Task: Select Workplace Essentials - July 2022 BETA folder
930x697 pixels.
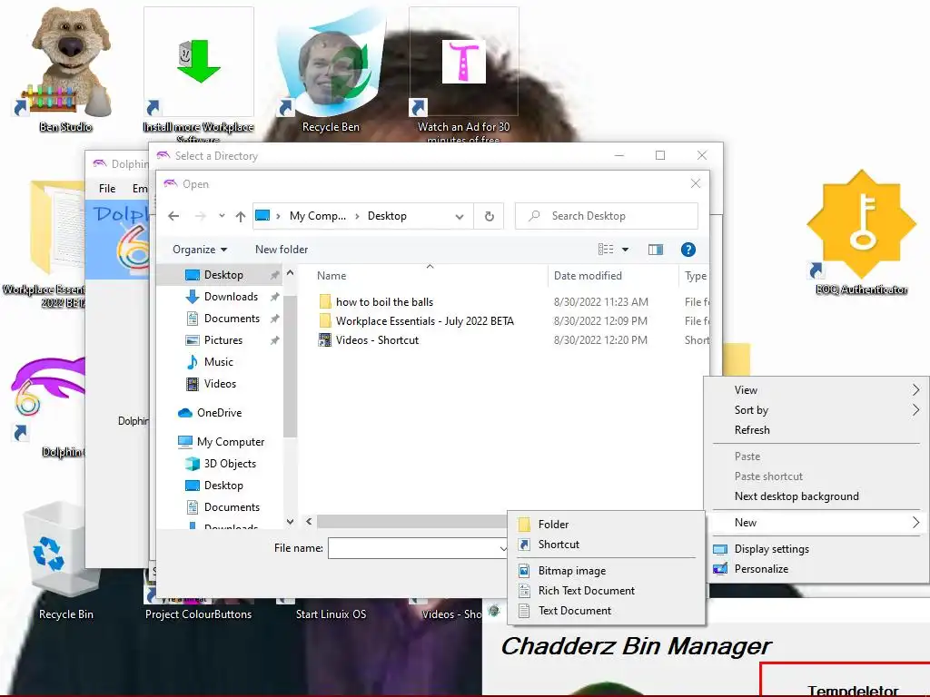Action: 425,321
